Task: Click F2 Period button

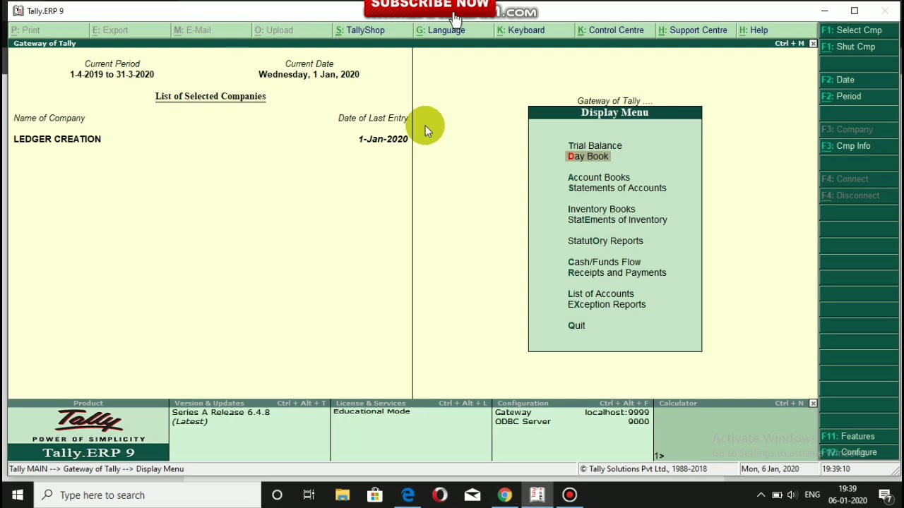Action: tap(859, 96)
